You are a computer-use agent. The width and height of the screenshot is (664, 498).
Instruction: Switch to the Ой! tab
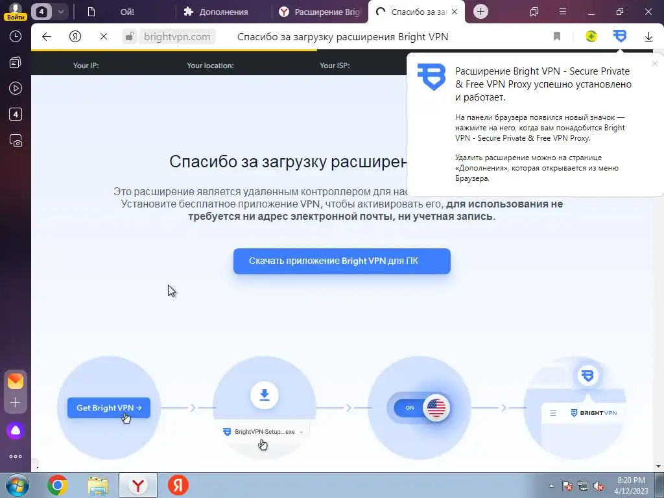(127, 12)
